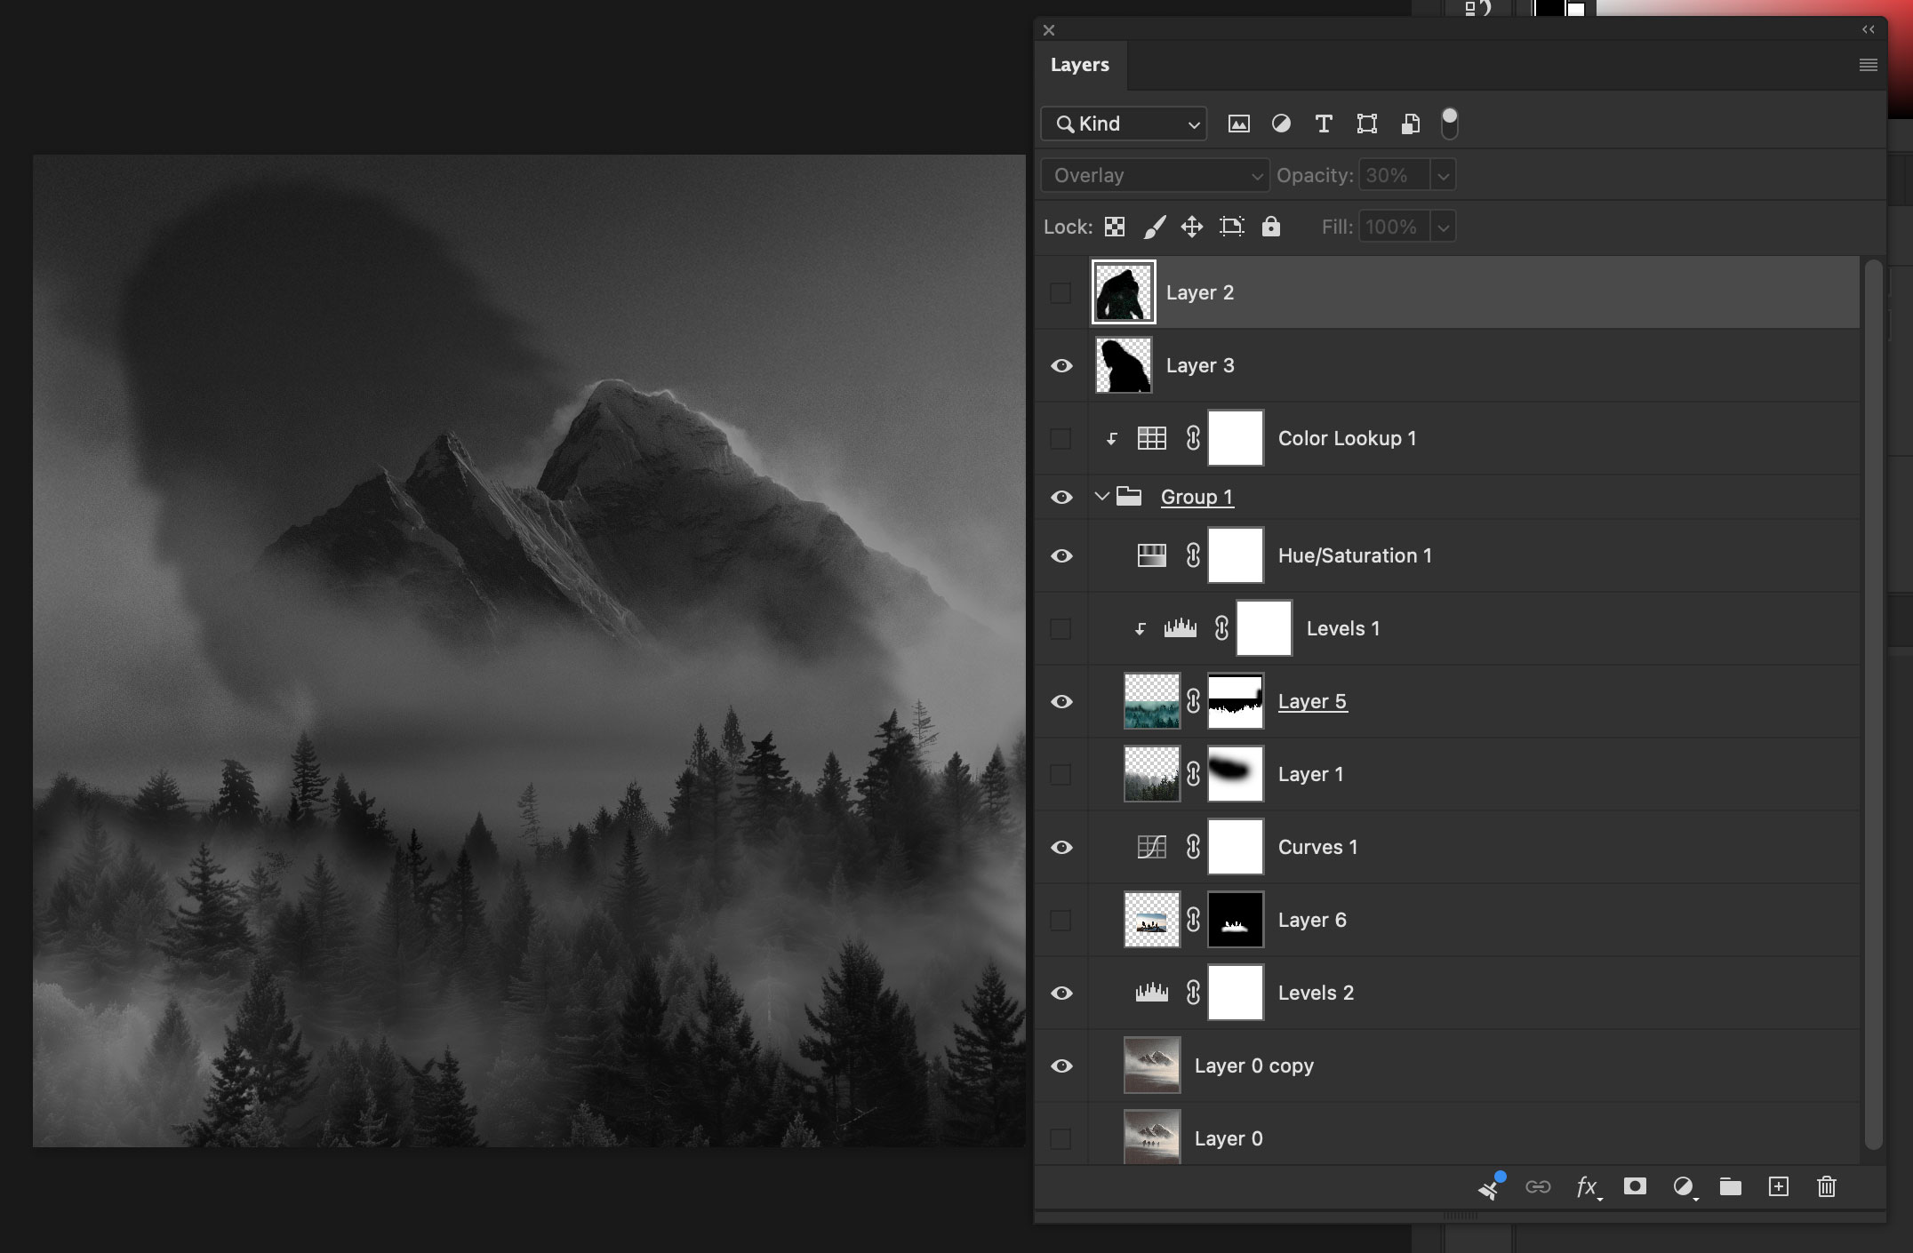Select the Layers tab
This screenshot has height=1253, width=1913.
(x=1080, y=65)
